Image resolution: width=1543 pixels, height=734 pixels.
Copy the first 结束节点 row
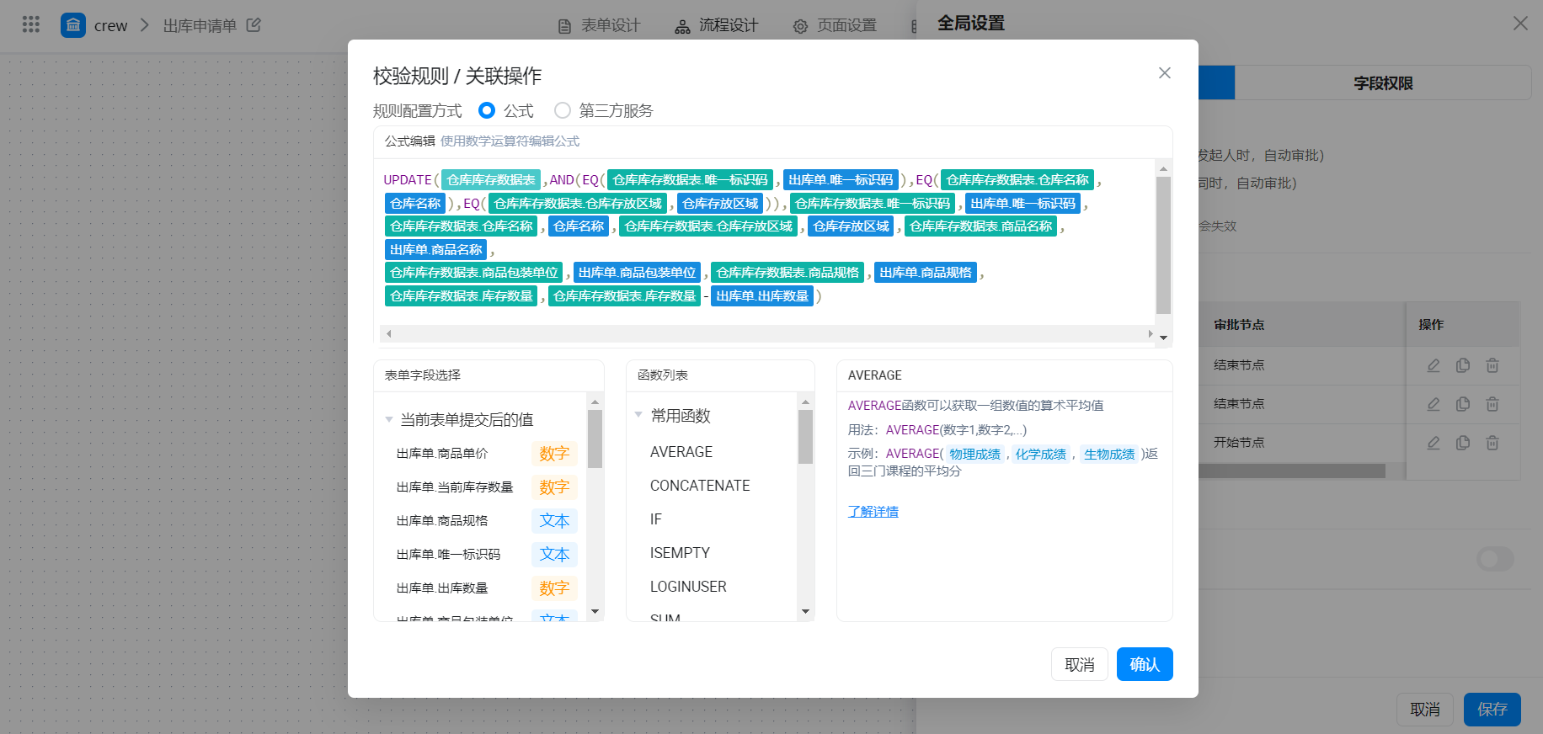click(x=1463, y=365)
